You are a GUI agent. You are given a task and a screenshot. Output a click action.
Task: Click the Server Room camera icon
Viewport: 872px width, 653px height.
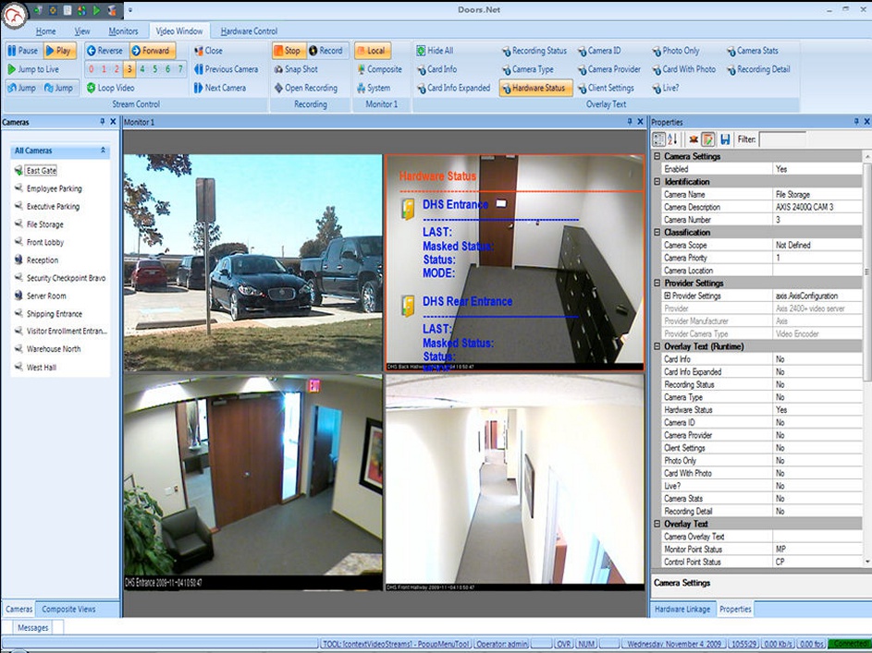pyautogui.click(x=18, y=296)
